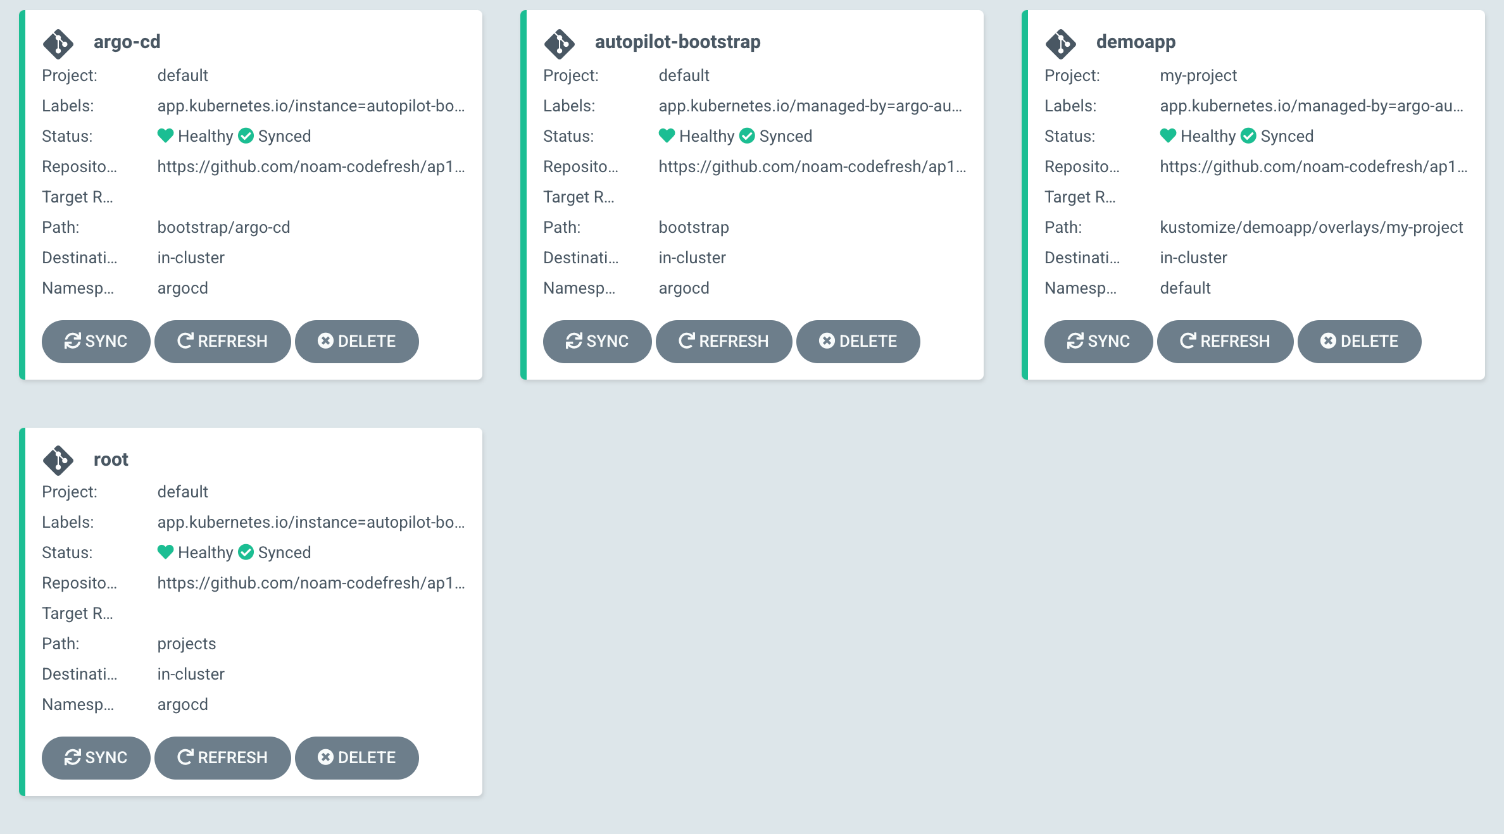Click the git icon on argo-cd card
1504x834 pixels.
click(x=58, y=44)
